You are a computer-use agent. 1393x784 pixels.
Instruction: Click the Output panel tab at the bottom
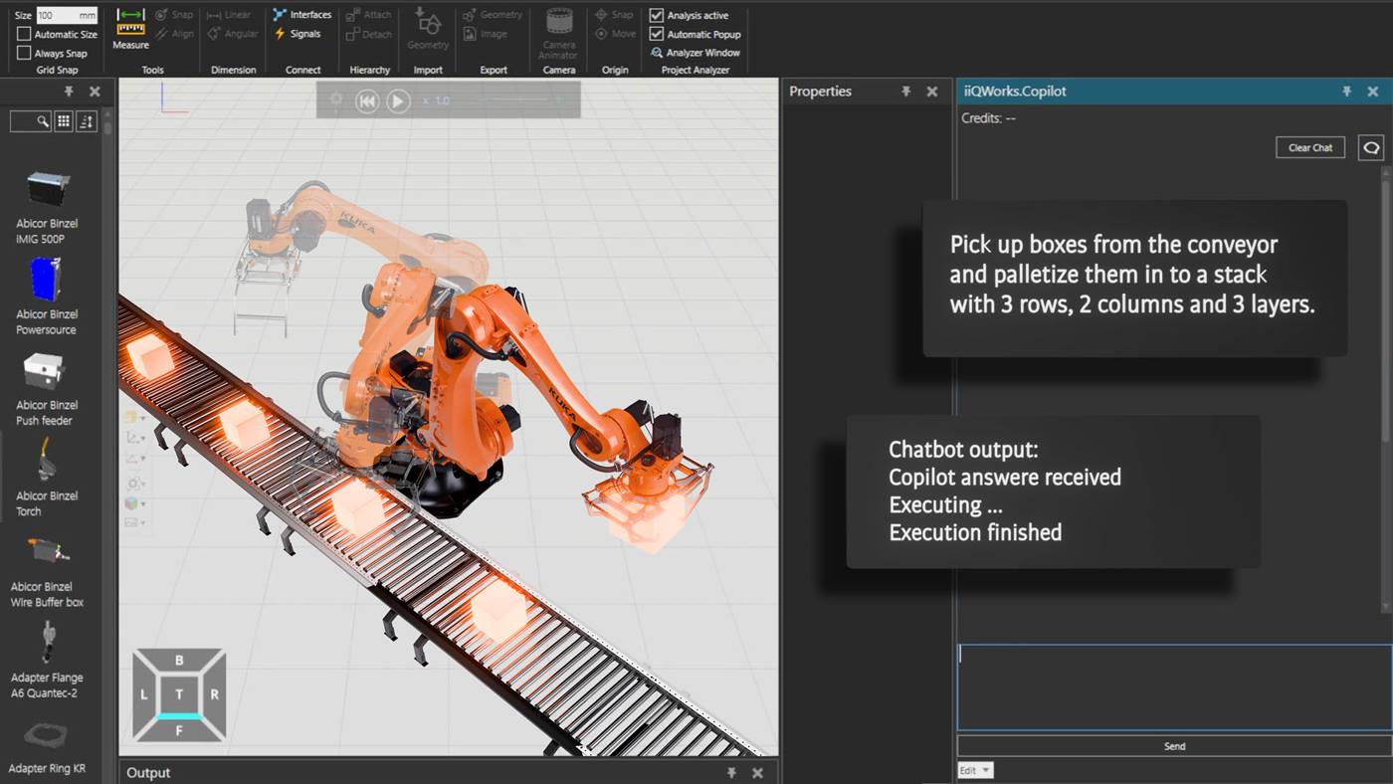point(147,772)
